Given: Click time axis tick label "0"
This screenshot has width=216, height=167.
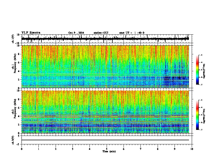Looking at the screenshot, I should pos(22,149).
